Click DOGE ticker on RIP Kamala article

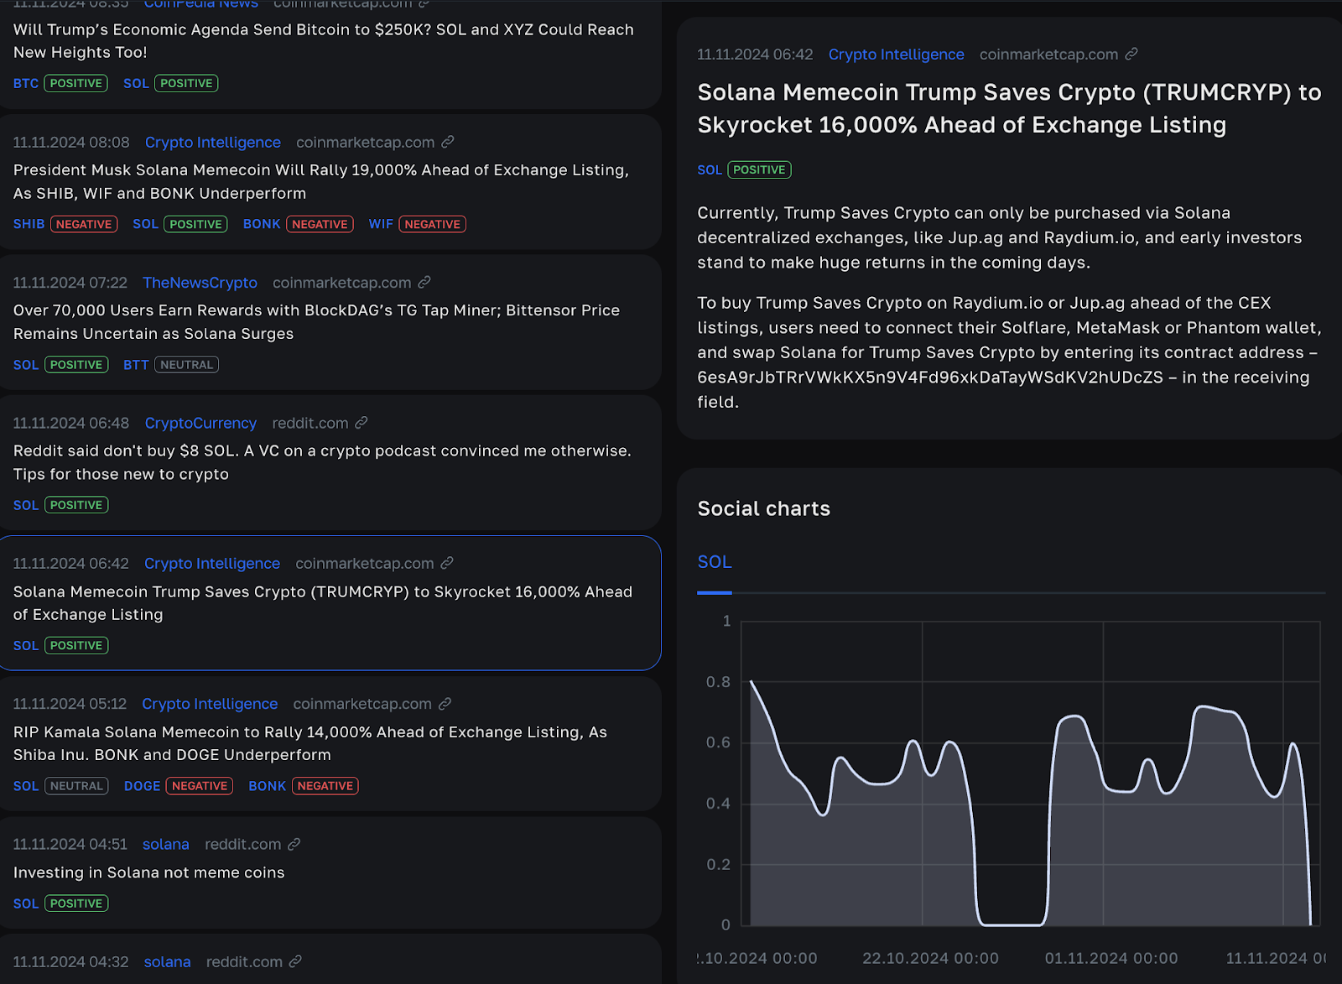[x=142, y=786]
